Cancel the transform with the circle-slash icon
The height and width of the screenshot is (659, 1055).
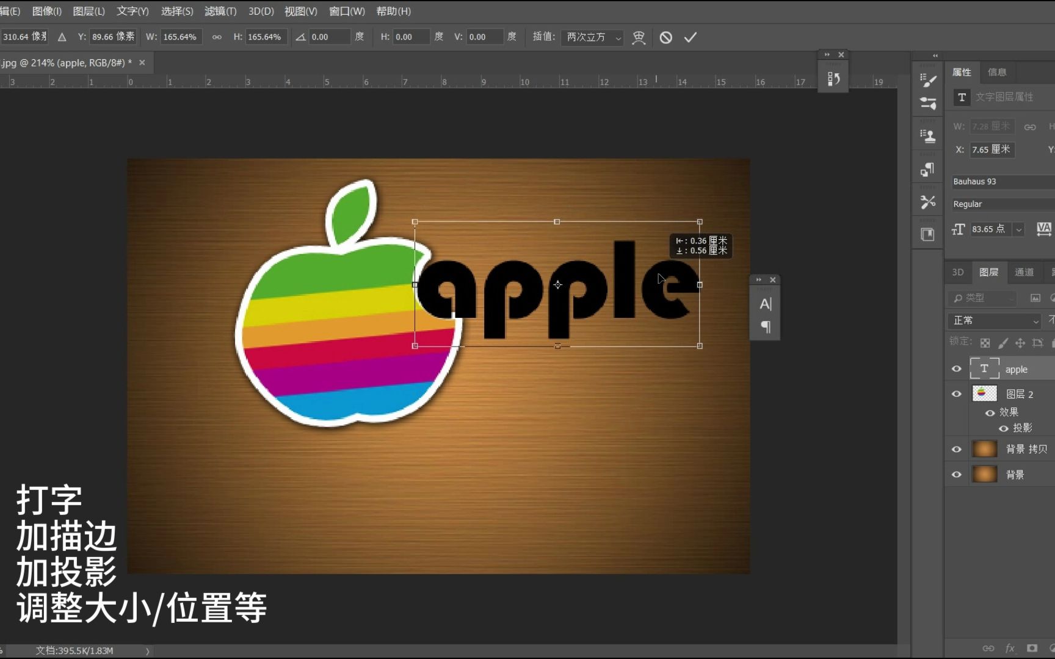pyautogui.click(x=665, y=37)
